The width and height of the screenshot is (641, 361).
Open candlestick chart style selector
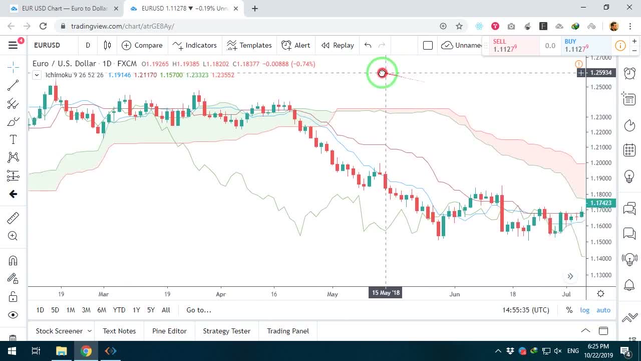107,45
